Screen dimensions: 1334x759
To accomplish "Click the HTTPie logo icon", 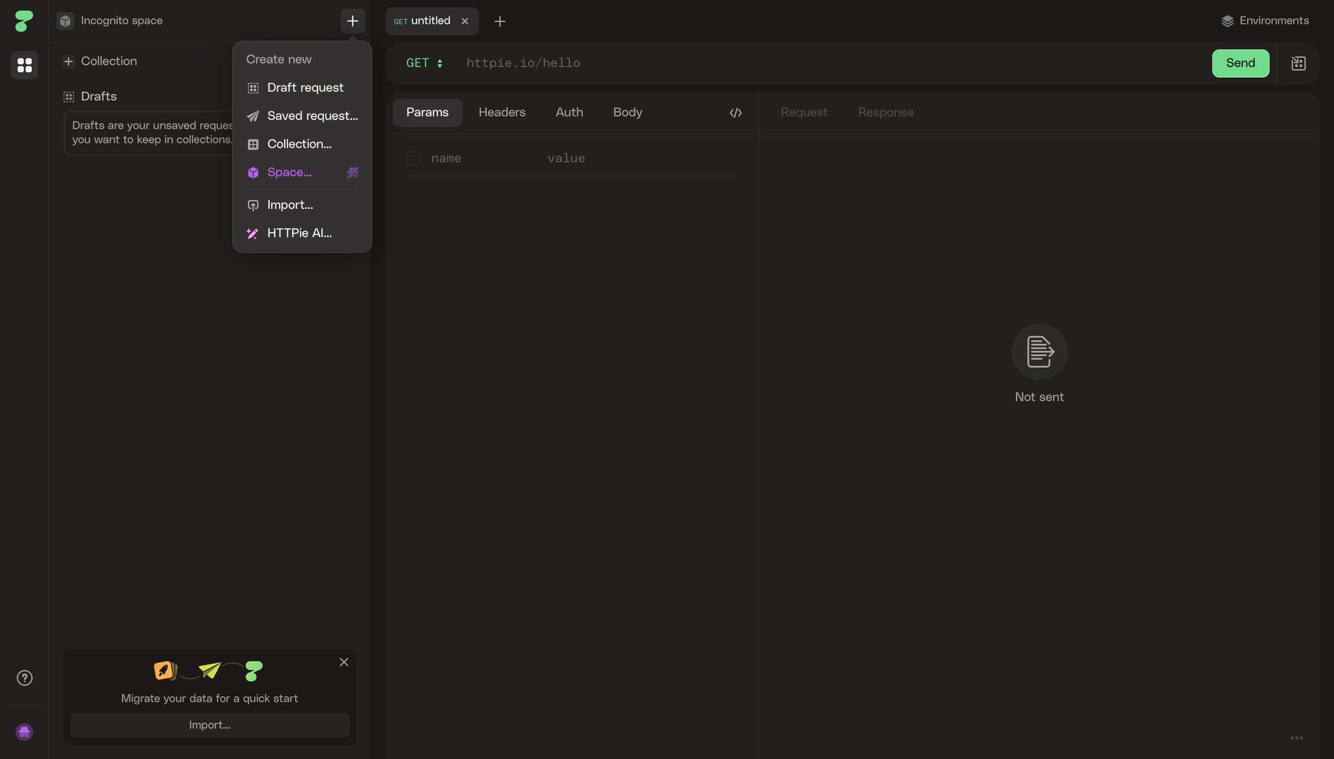I will pos(24,21).
